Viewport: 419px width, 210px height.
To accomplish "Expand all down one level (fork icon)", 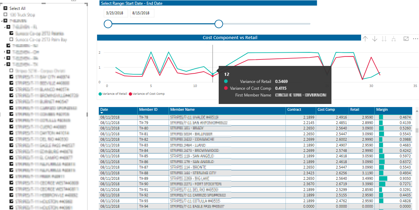I will (394, 39).
